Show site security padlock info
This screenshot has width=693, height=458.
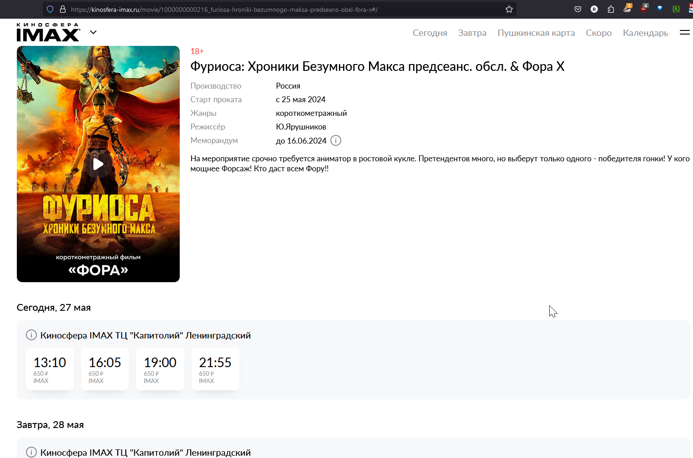coord(63,9)
